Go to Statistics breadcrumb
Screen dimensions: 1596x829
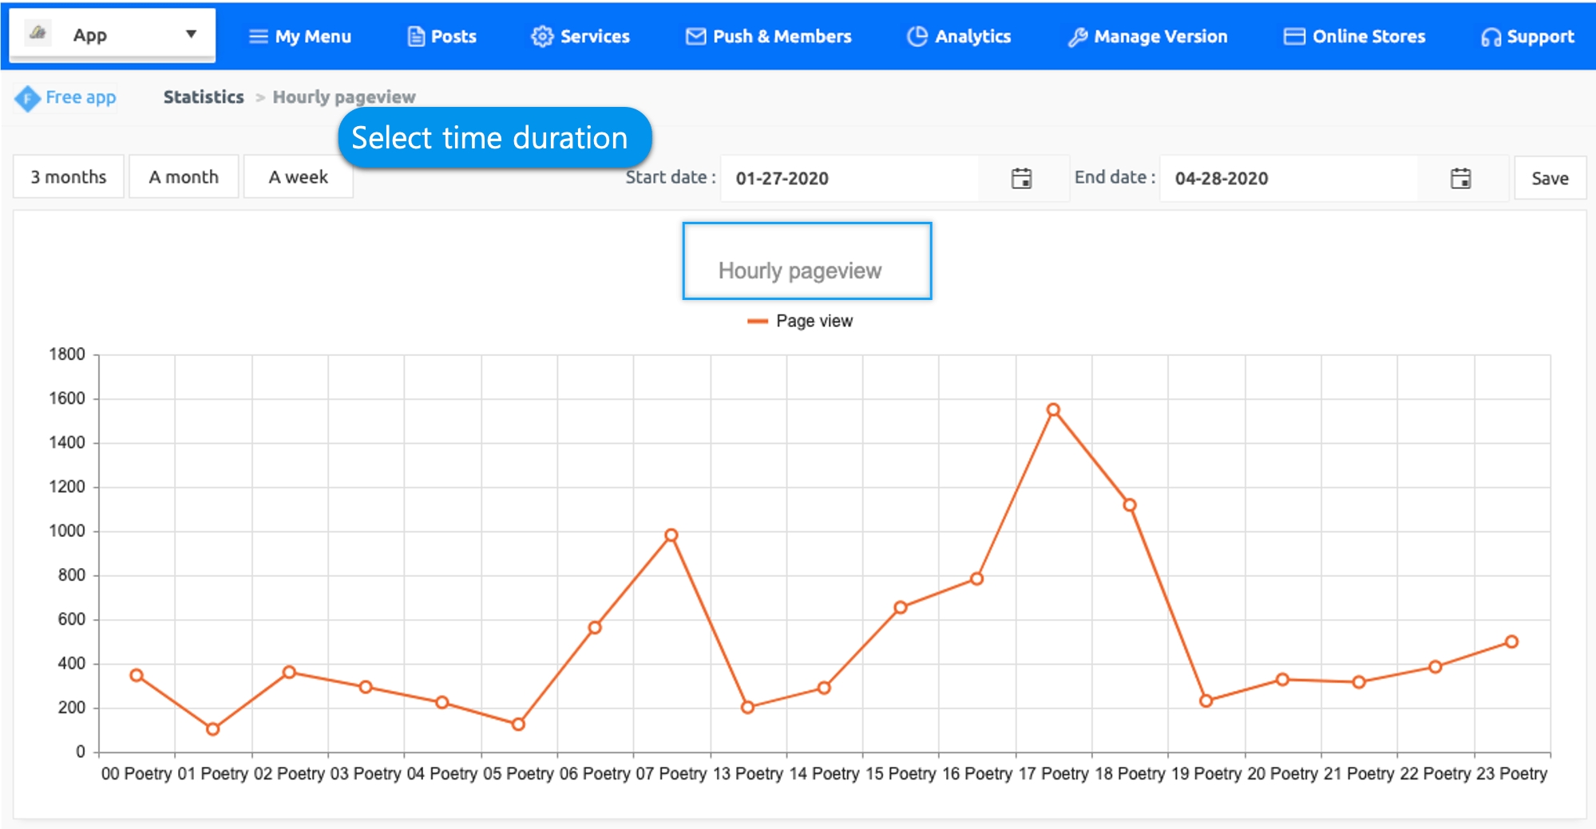pos(204,97)
